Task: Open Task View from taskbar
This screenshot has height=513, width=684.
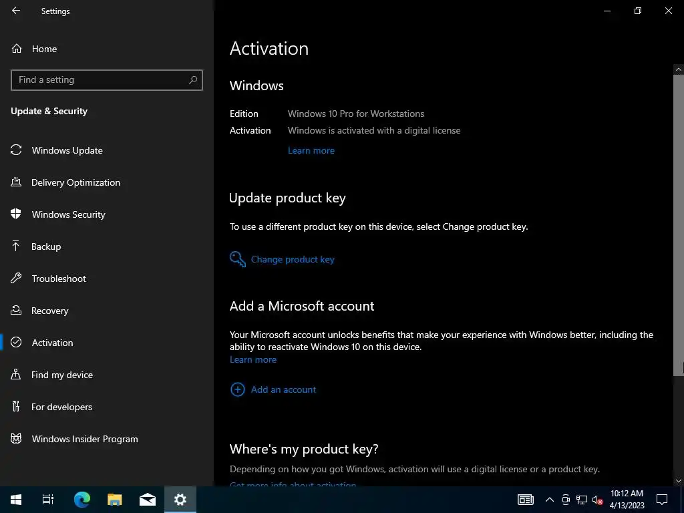Action: tap(47, 500)
